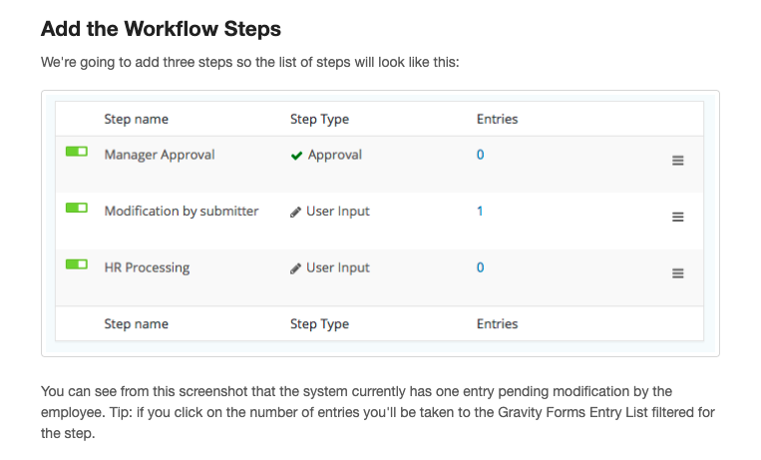
Task: Toggle the Manager Approval step switch
Action: coord(77,152)
